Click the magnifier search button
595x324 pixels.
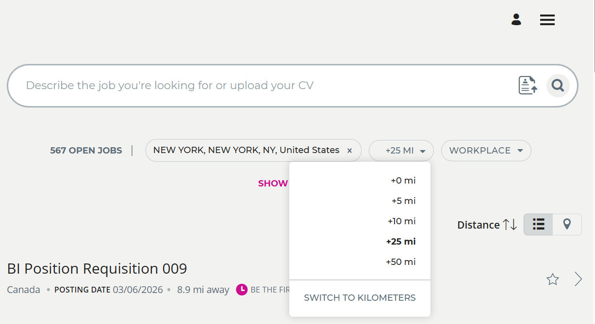[558, 86]
